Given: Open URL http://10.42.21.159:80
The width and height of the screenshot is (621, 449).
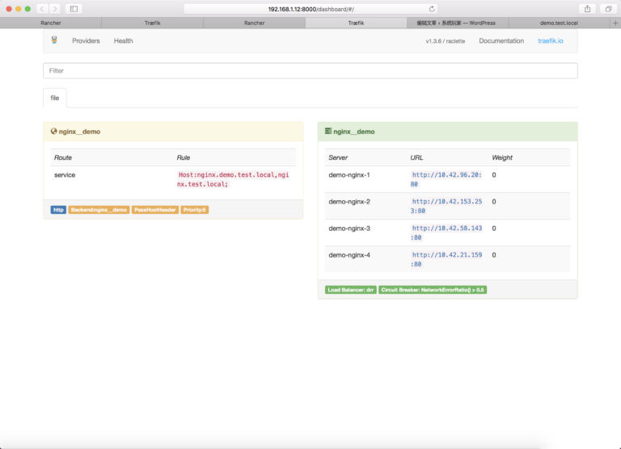Looking at the screenshot, I should pos(446,259).
